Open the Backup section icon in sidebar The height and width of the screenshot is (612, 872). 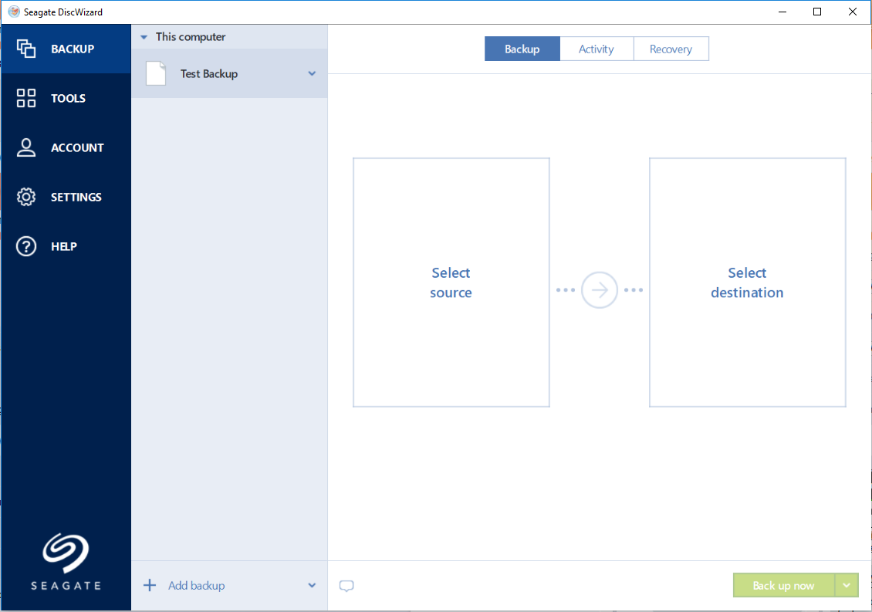[x=25, y=49]
